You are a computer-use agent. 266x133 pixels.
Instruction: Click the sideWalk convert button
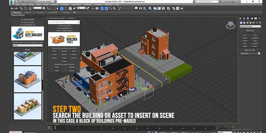(64, 51)
